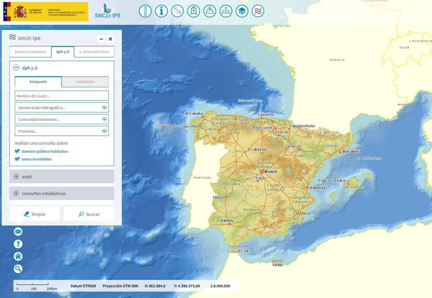
Task: Open the X/Y coordinates tool
Action: point(177,11)
